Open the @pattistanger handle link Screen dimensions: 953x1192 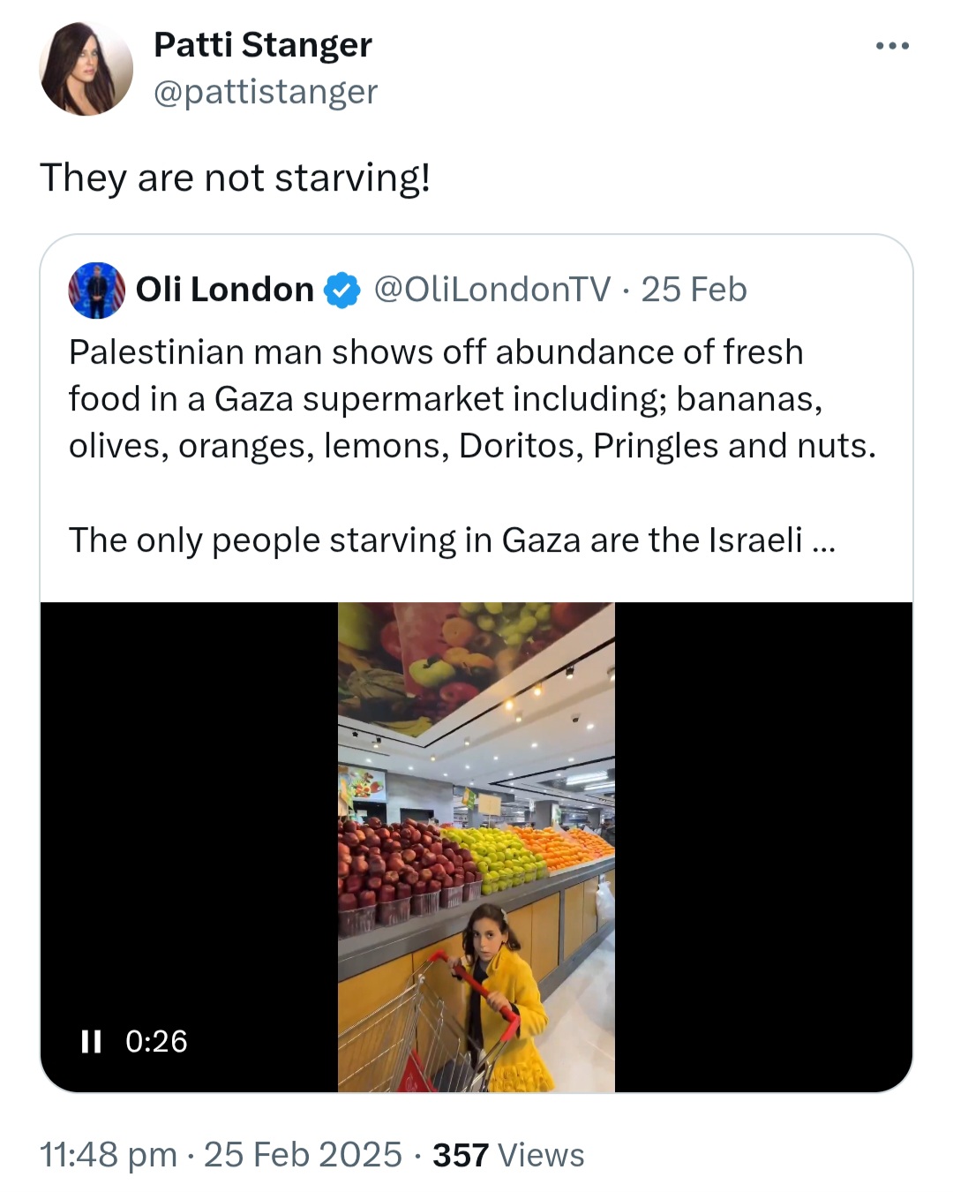266,92
